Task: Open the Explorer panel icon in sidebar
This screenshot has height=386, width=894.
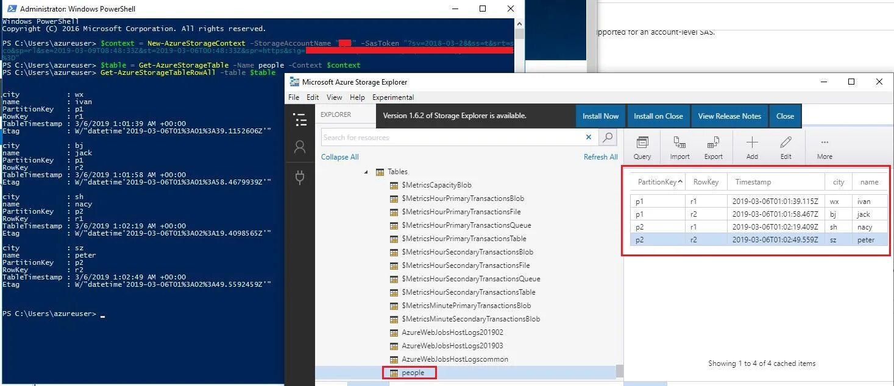Action: click(x=300, y=120)
